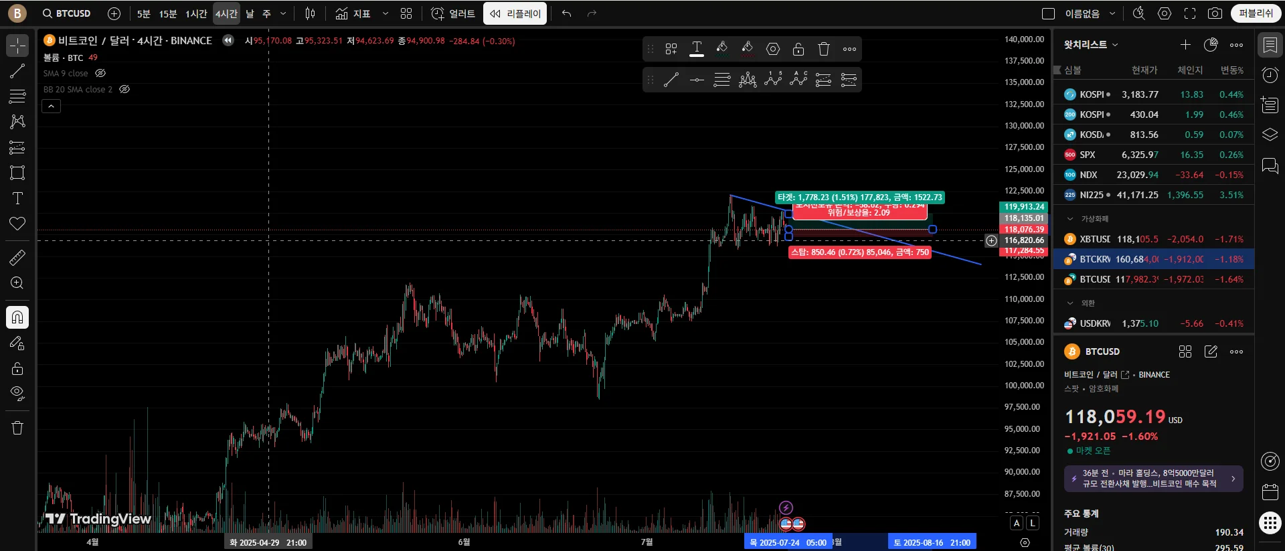This screenshot has height=551, width=1285.
Task: Switch the chart to fullscreen mode
Action: (1190, 13)
